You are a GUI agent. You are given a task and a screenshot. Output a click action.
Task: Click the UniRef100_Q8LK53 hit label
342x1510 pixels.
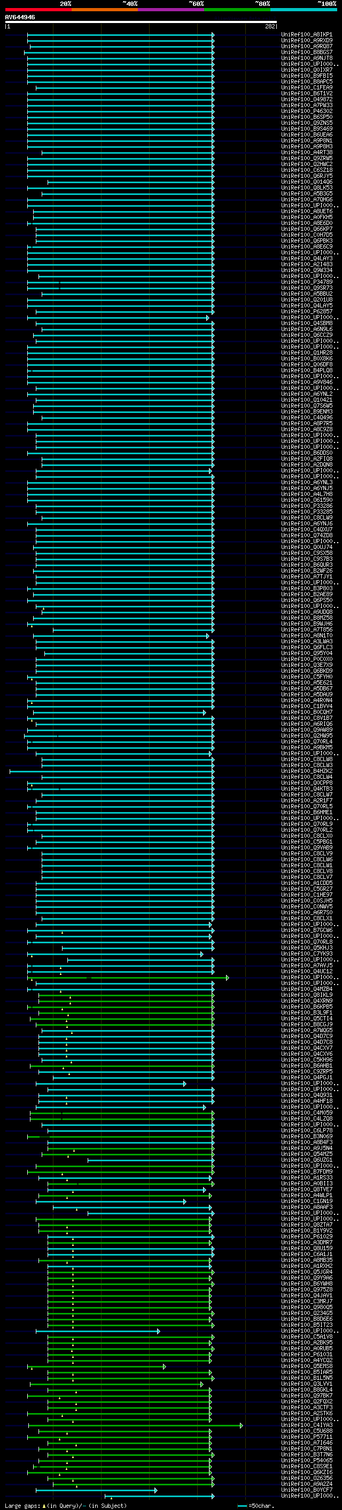[307, 187]
